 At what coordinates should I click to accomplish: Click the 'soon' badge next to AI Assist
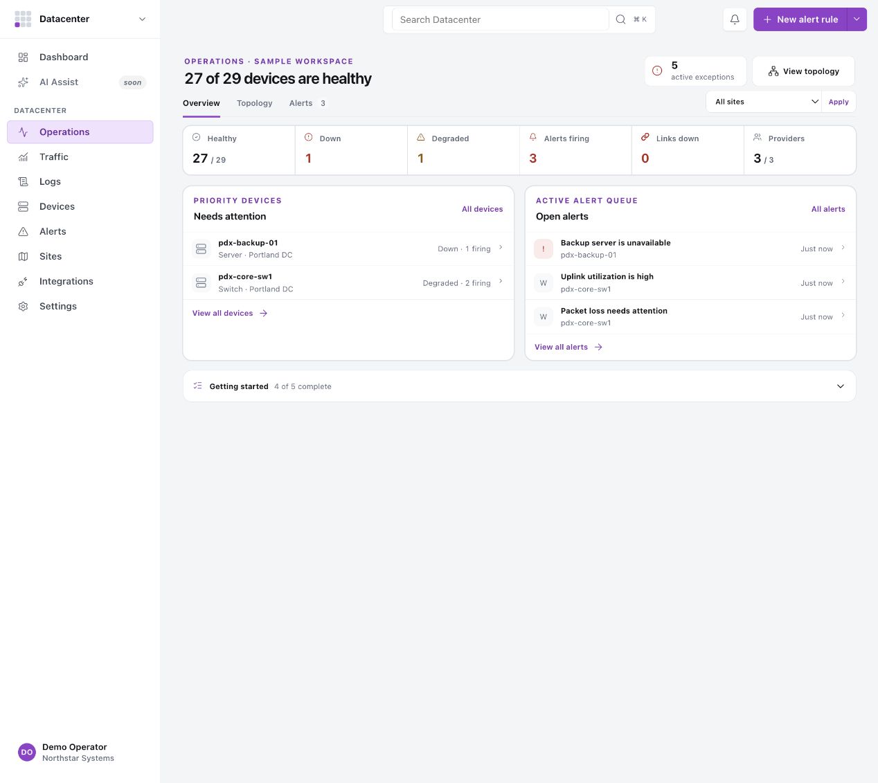[132, 82]
